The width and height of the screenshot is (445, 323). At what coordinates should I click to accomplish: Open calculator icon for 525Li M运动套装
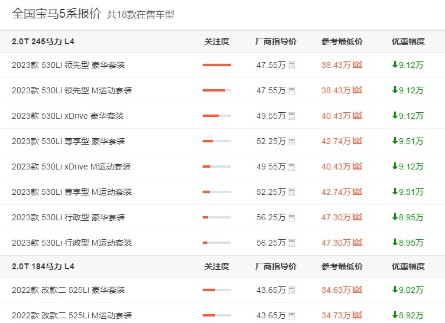point(291,315)
